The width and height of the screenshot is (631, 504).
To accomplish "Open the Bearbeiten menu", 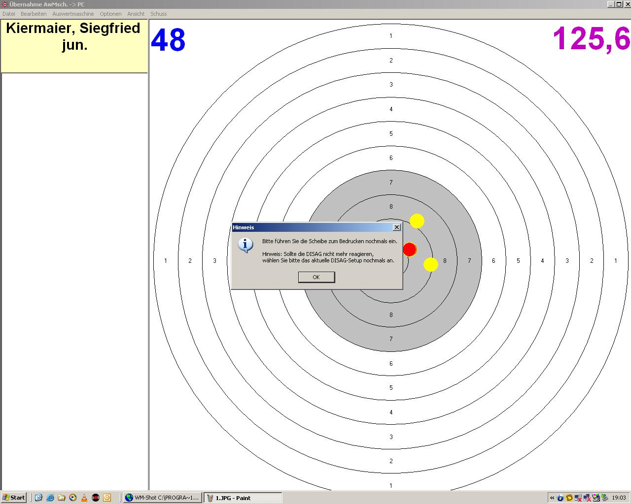I will click(x=34, y=14).
